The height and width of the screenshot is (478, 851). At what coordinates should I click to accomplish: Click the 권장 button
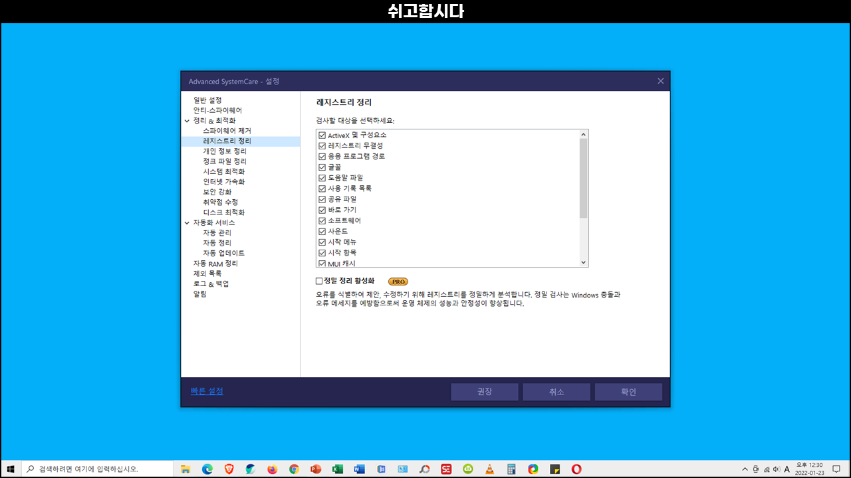[x=485, y=392]
